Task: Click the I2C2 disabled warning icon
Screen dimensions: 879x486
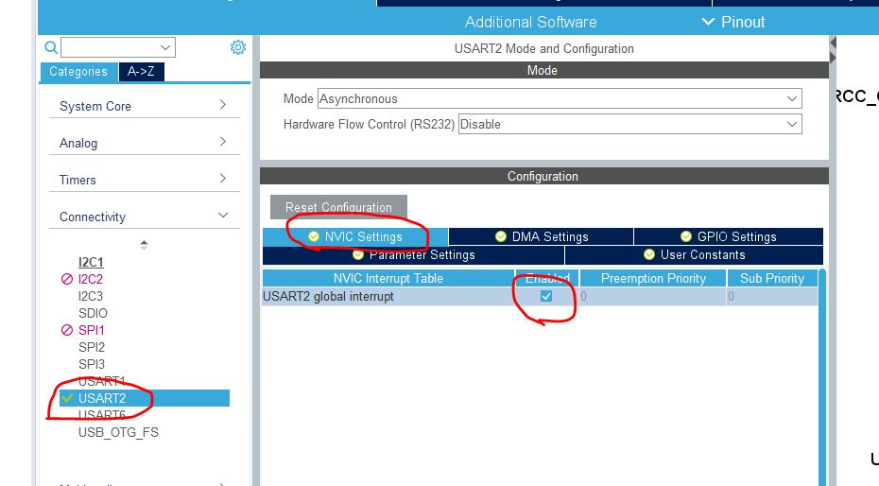Action: point(66,279)
